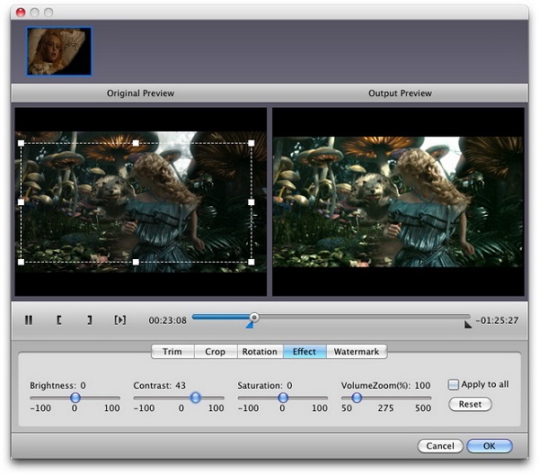The image size is (539, 475).
Task: Cancel the editing dialog
Action: 440,446
